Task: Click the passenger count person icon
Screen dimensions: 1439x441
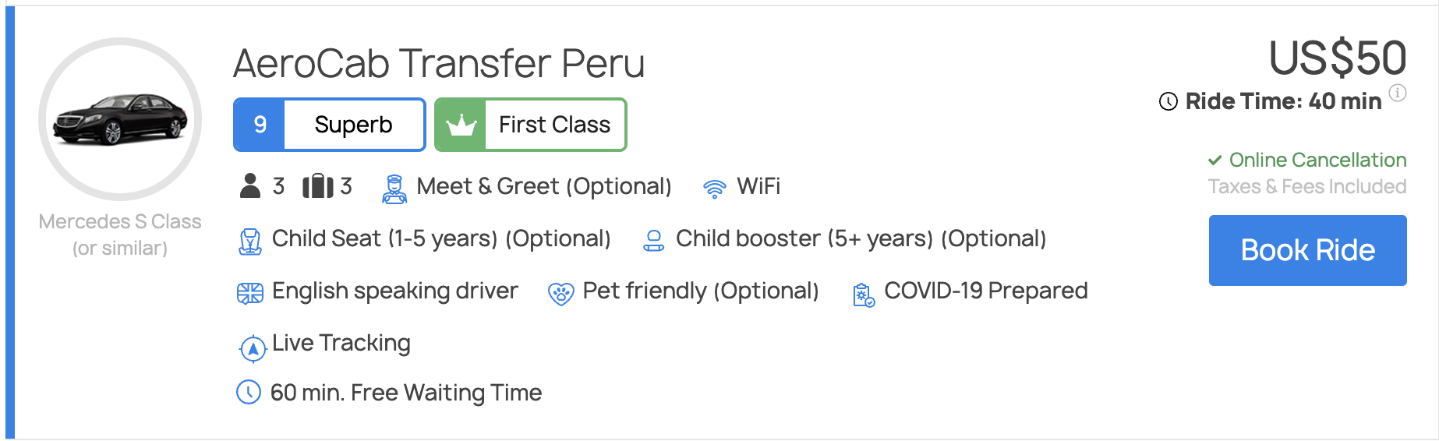Action: tap(250, 186)
